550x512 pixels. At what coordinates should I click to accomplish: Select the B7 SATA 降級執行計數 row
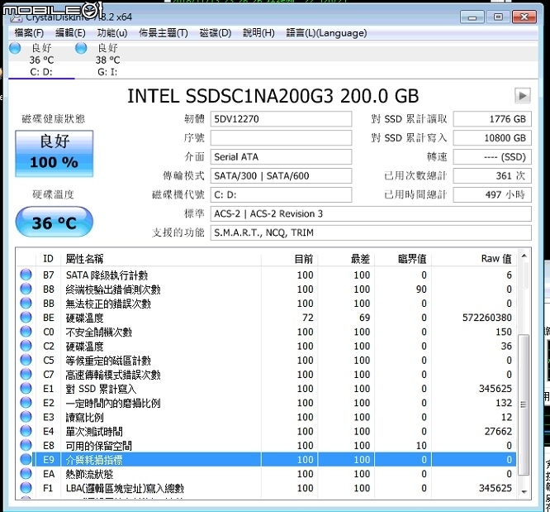[x=266, y=275]
